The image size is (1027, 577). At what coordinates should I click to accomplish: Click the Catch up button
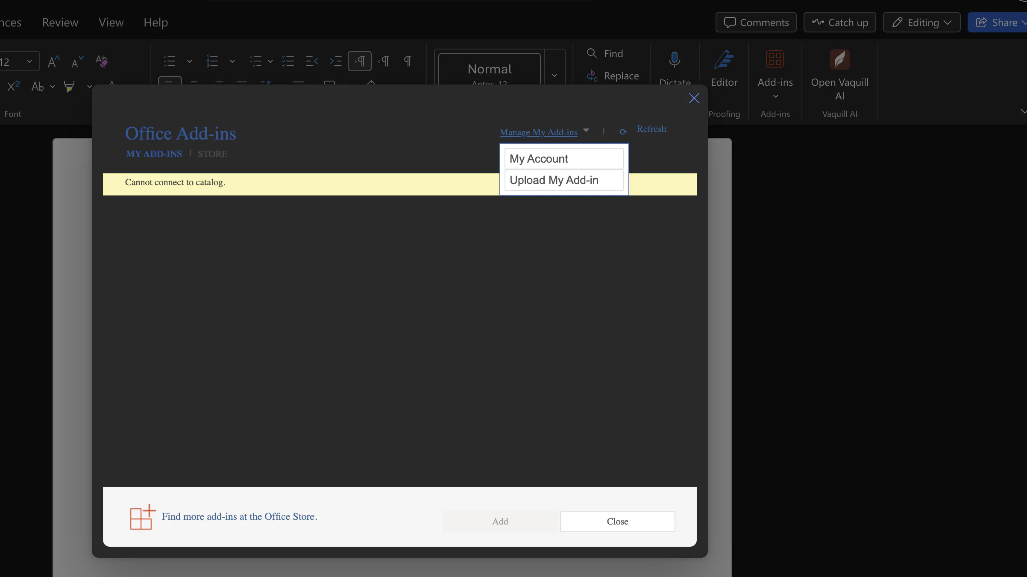point(840,22)
